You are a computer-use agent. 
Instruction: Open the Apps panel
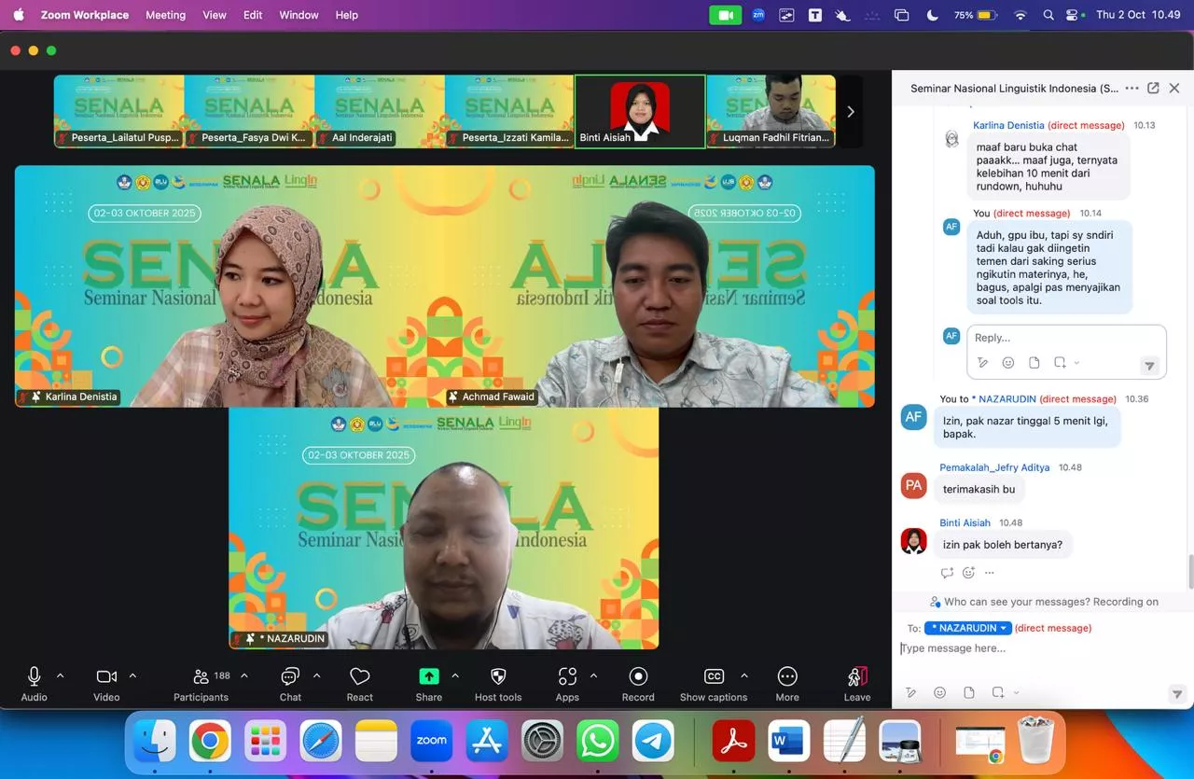pyautogui.click(x=567, y=684)
